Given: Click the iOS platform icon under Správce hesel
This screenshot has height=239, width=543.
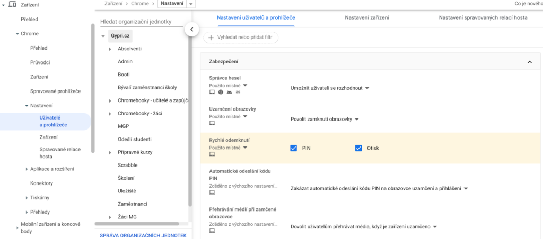Looking at the screenshot, I should click(238, 92).
